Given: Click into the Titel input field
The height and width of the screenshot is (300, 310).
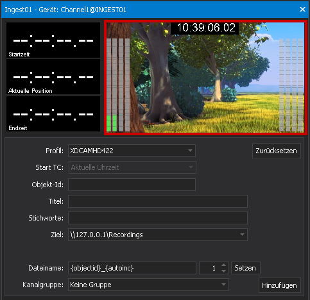Looking at the screenshot, I should click(158, 201).
